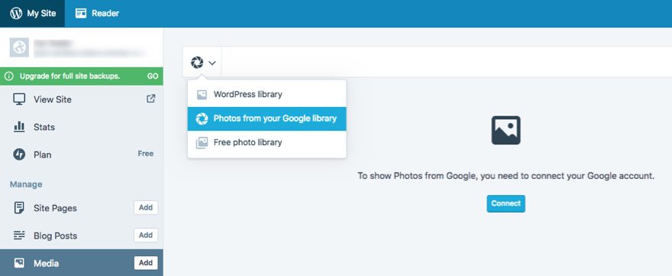Connect your Google account
Image resolution: width=672 pixels, height=276 pixels.
pos(506,203)
